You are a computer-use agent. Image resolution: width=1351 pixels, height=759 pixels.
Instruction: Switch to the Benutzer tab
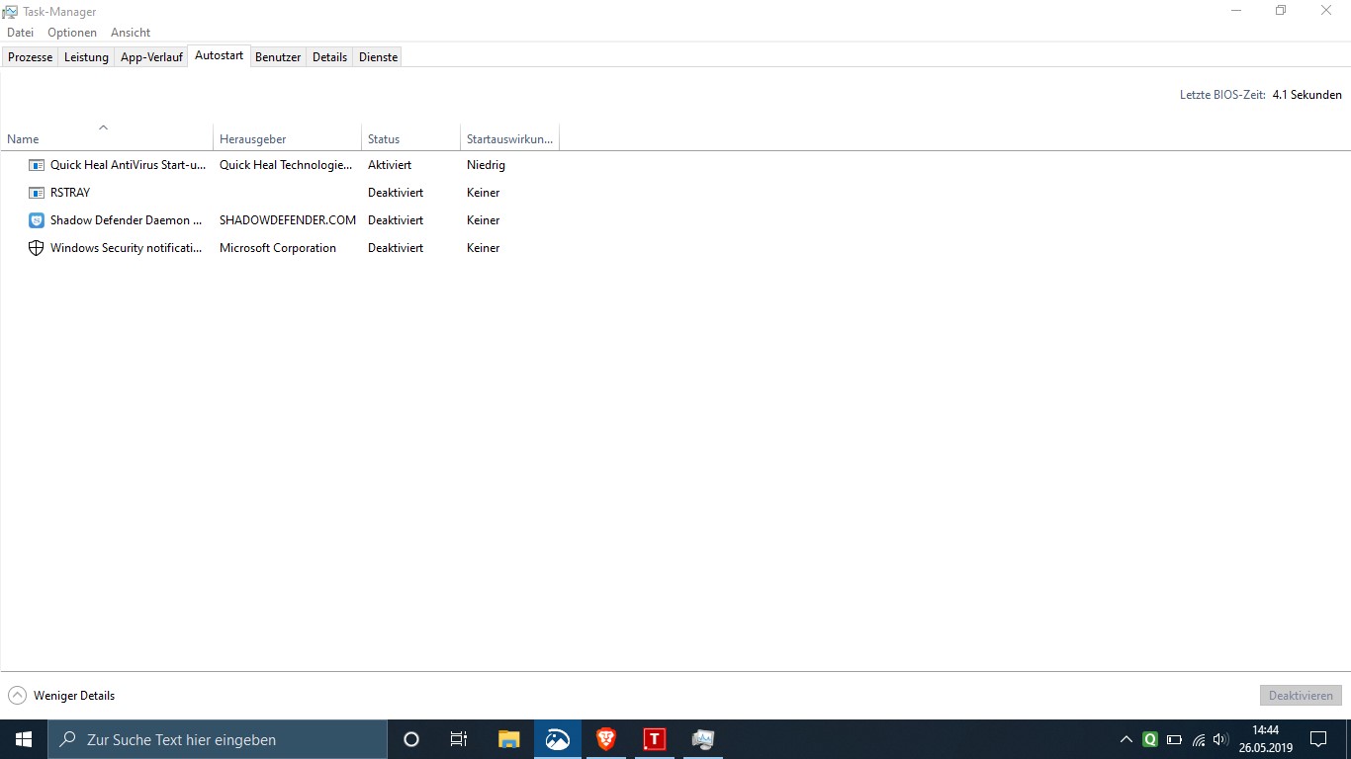click(278, 57)
